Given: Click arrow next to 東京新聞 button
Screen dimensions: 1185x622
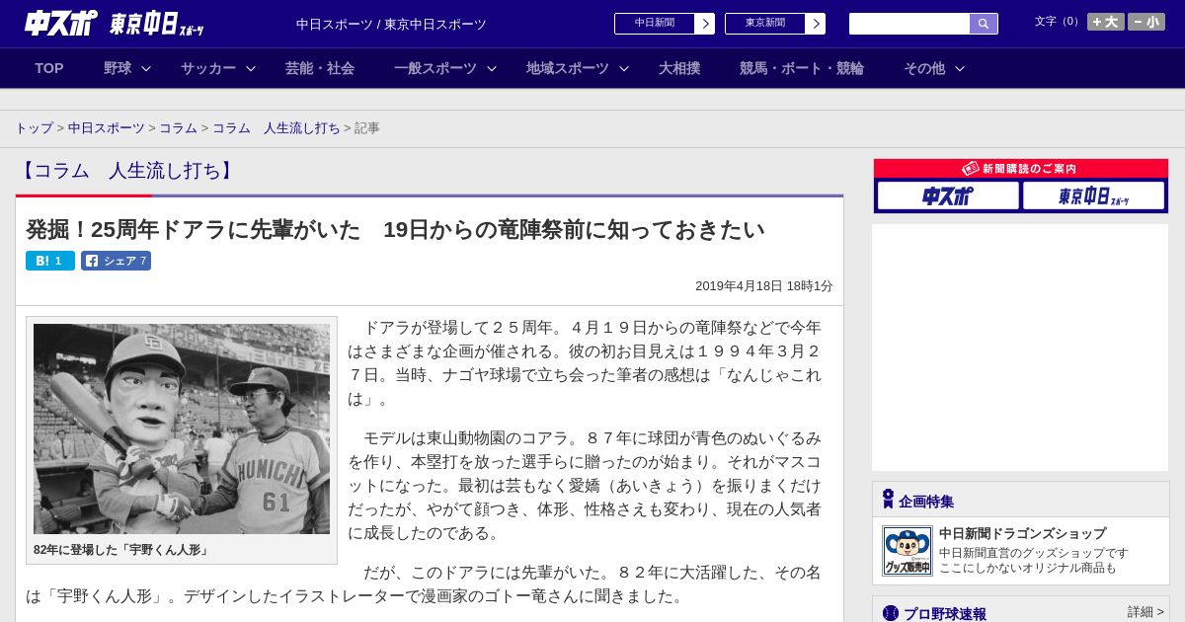Looking at the screenshot, I should pos(816,24).
